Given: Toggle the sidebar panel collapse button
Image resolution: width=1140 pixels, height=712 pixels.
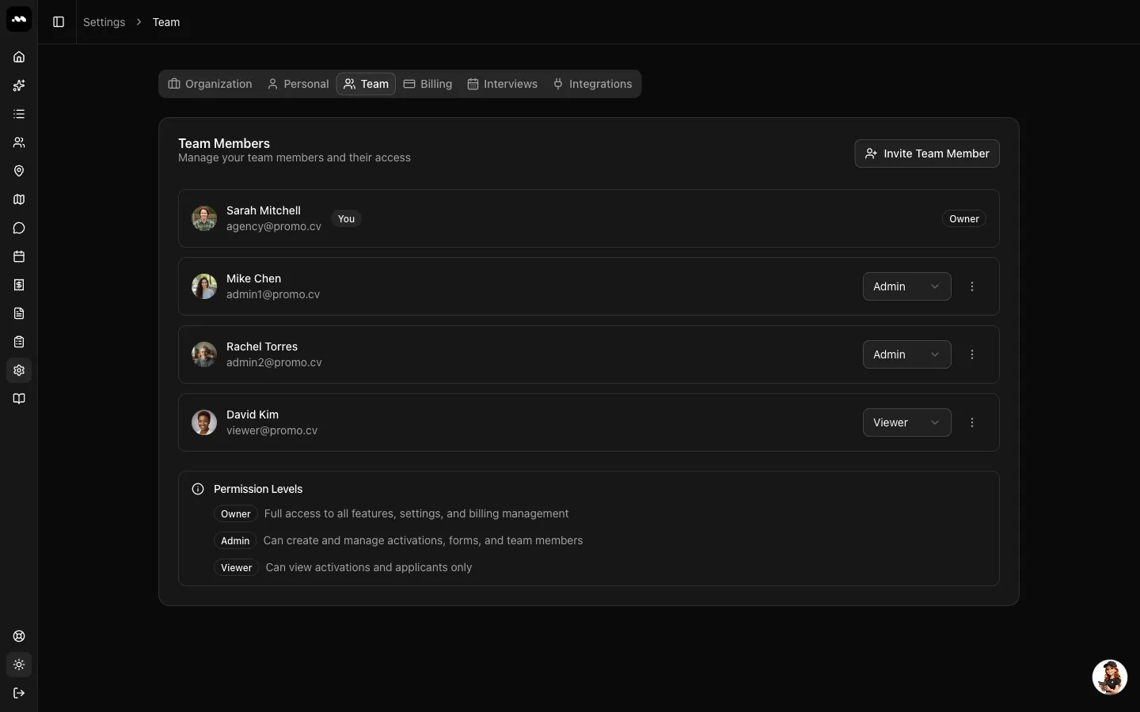Looking at the screenshot, I should click(x=59, y=22).
